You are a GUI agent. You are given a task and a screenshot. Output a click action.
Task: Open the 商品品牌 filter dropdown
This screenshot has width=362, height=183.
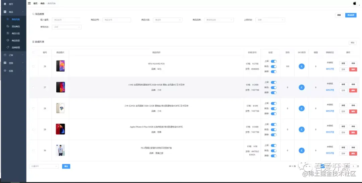pos(219,20)
